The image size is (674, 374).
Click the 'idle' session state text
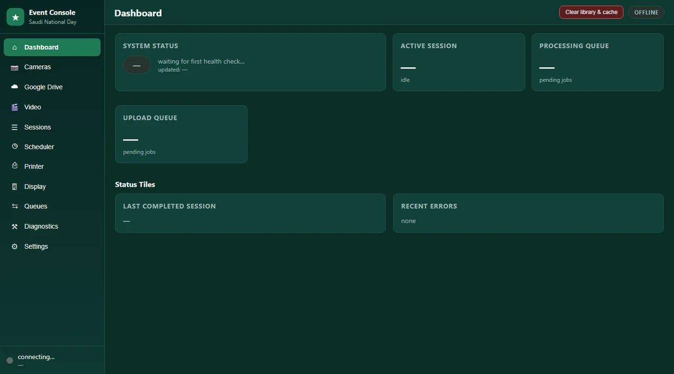405,80
